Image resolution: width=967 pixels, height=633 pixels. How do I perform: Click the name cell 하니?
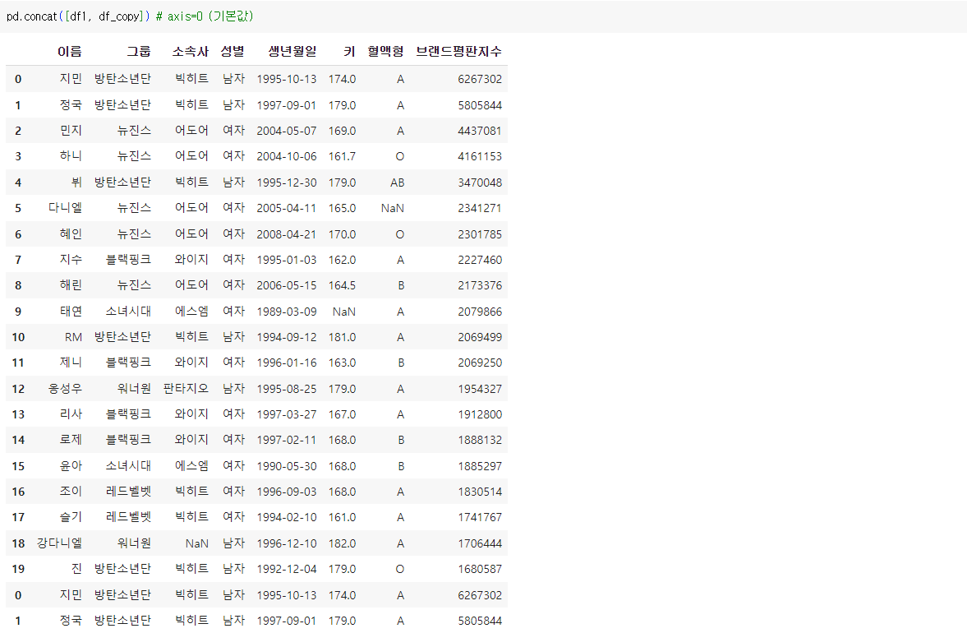pyautogui.click(x=71, y=156)
